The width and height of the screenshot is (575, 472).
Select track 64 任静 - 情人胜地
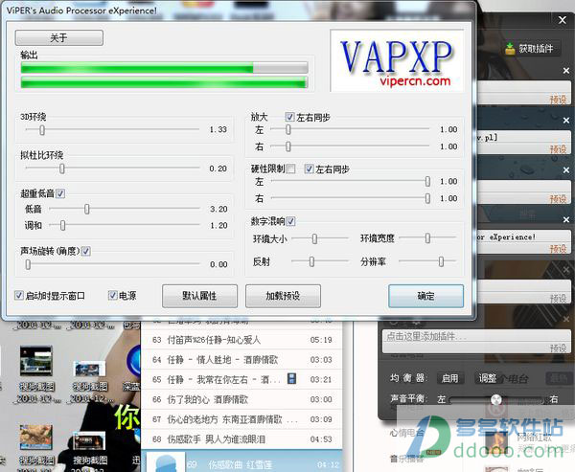tap(242, 359)
